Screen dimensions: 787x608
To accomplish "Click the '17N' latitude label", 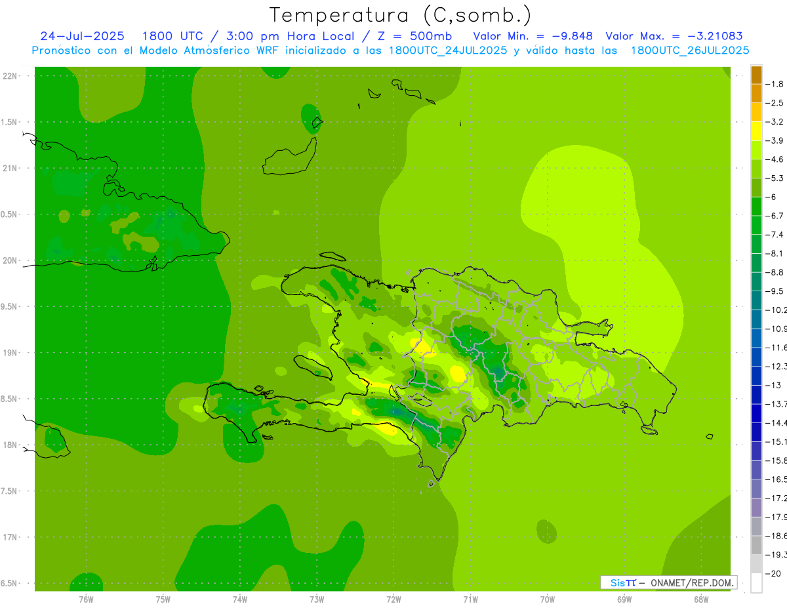I will point(10,537).
